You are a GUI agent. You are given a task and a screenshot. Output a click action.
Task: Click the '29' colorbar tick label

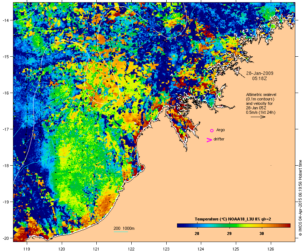click(229, 233)
